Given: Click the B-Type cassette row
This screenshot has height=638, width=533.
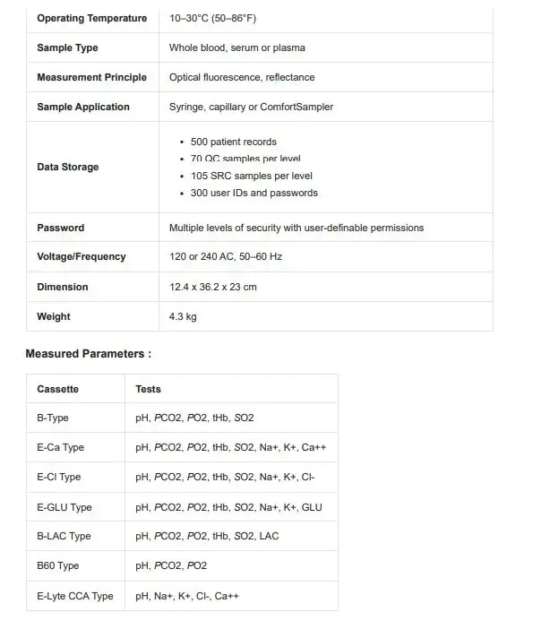Looking at the screenshot, I should coord(182,418).
